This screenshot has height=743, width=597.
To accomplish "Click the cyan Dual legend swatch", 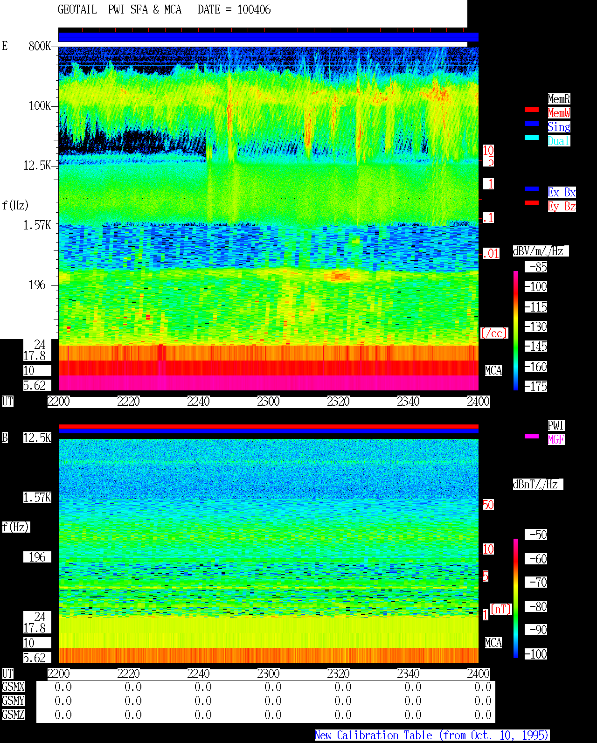I will click(x=532, y=138).
